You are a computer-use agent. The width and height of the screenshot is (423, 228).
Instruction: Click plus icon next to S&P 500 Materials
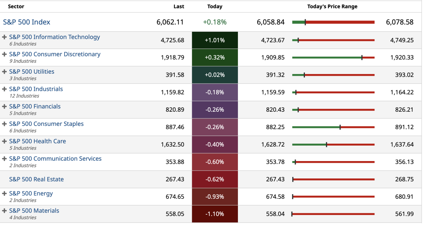tap(5, 211)
